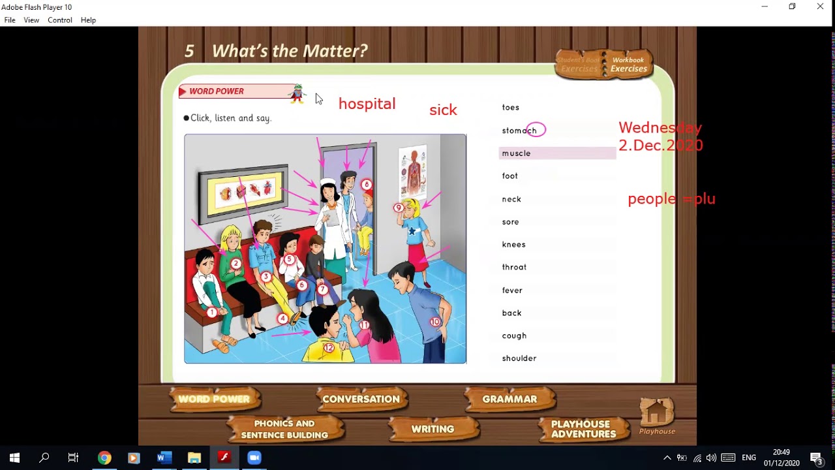
Task: Click number 4 marker on the picture
Action: pyautogui.click(x=282, y=319)
